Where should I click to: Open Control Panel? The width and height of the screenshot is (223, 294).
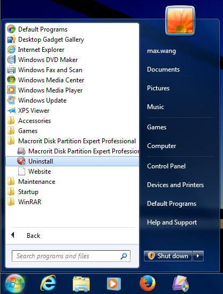(166, 166)
